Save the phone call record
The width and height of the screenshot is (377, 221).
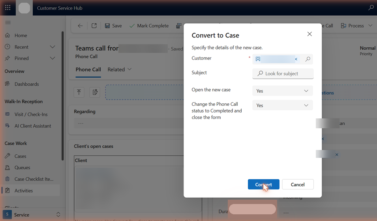point(113,26)
